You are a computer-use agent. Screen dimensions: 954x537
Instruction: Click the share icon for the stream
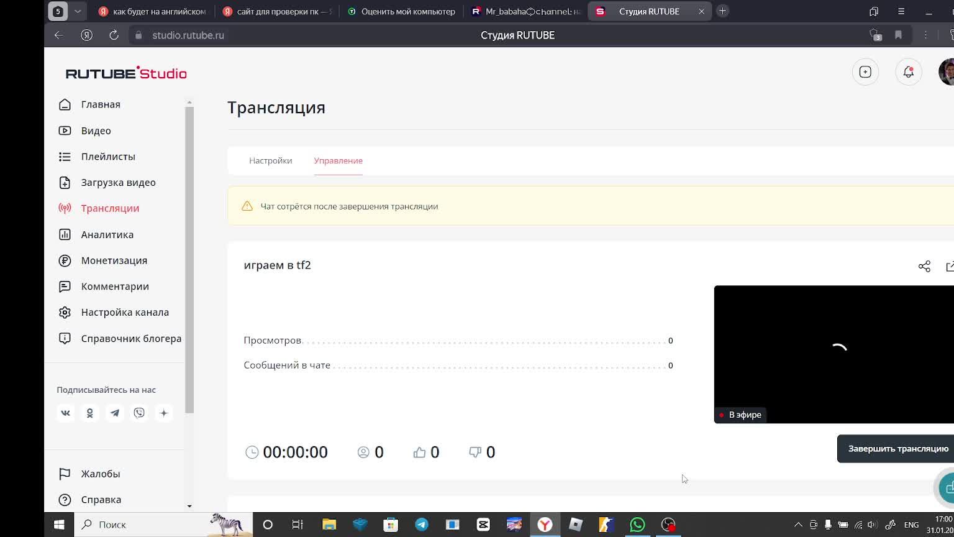tap(924, 266)
